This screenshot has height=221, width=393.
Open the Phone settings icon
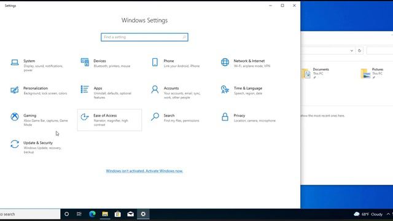(155, 62)
